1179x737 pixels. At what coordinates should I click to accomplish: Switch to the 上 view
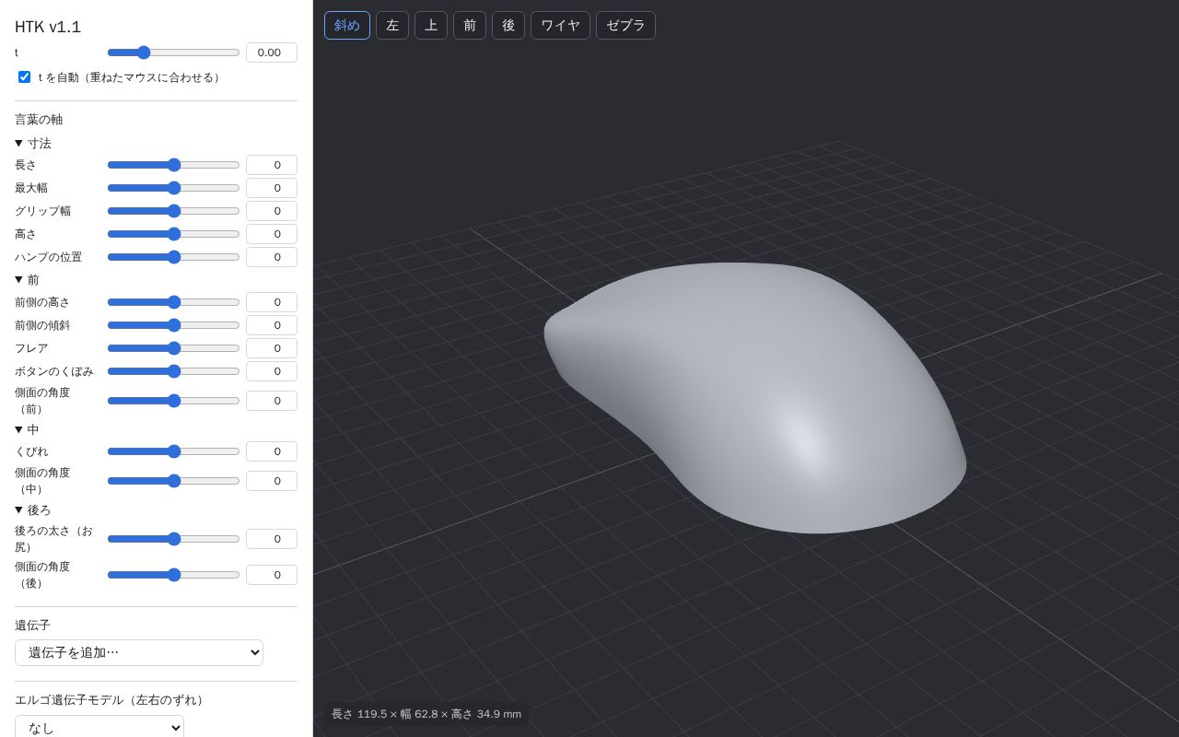(431, 26)
